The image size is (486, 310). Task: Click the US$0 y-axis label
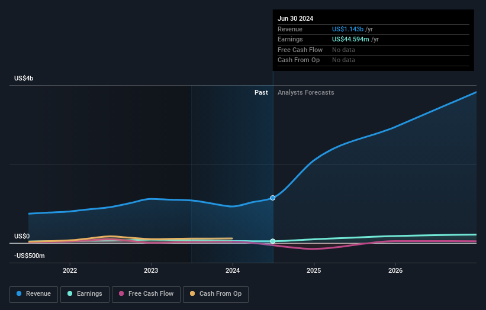[22, 236]
